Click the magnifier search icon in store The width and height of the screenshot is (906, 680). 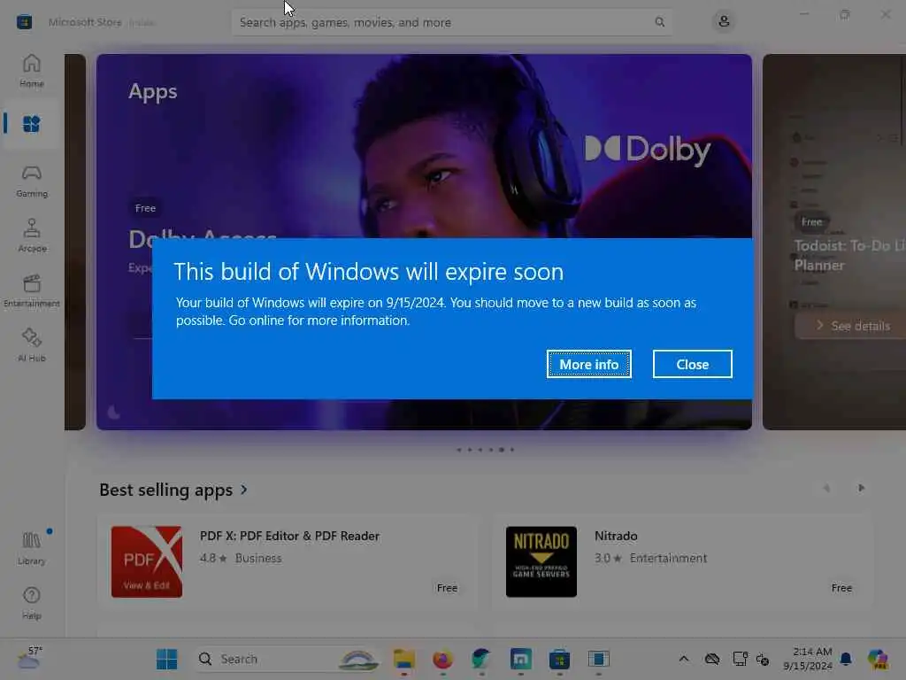(659, 22)
